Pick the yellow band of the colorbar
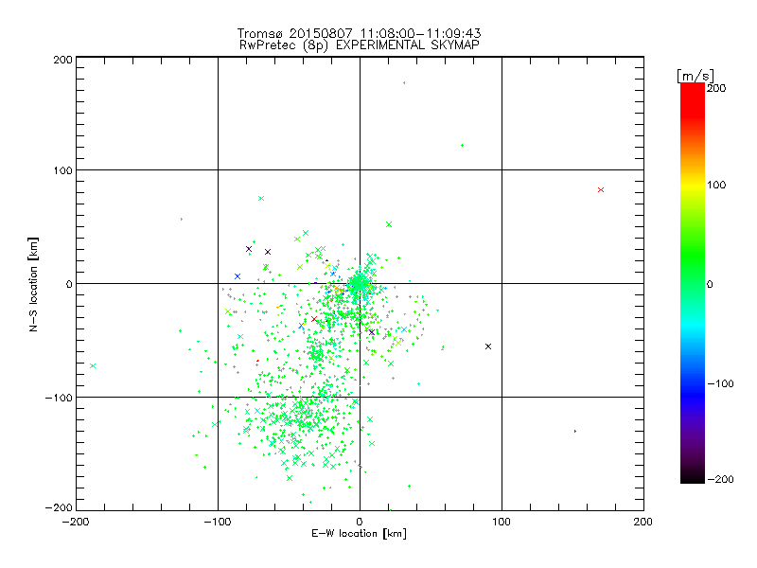757x568 pixels. [693, 185]
